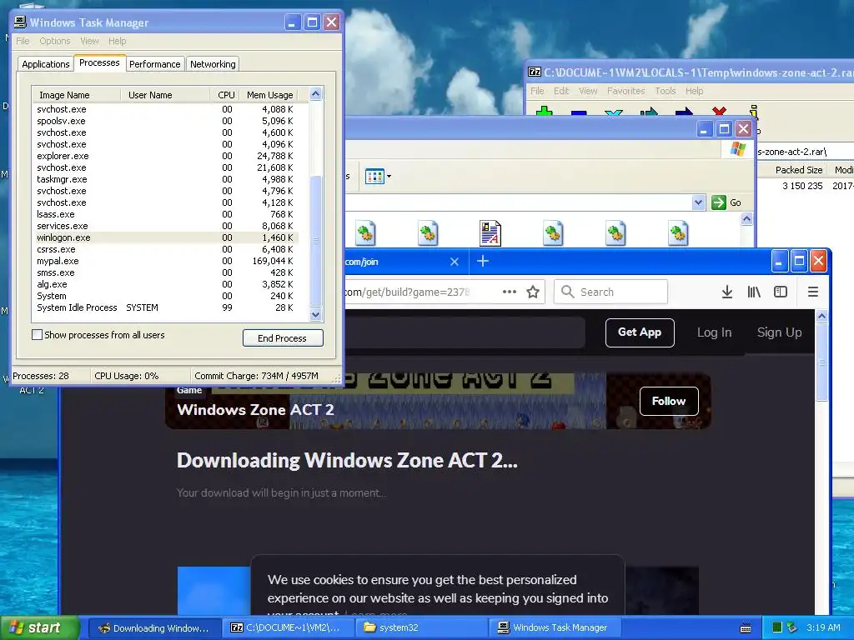Image resolution: width=854 pixels, height=640 pixels.
Task: Open File menu in Task Manager
Action: pos(23,41)
